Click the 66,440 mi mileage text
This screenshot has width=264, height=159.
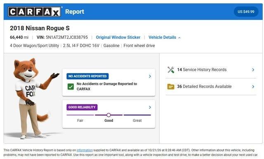19,37
